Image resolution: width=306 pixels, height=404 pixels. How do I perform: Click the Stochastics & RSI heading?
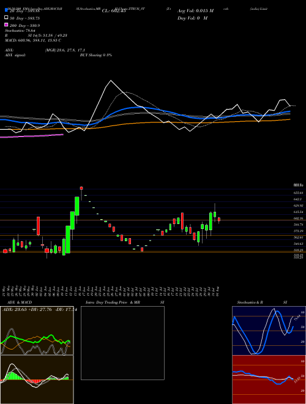coord(262,302)
